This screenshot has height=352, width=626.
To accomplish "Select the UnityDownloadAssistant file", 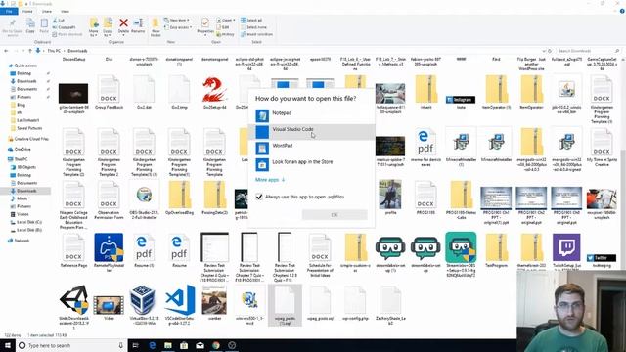I will click(73, 306).
